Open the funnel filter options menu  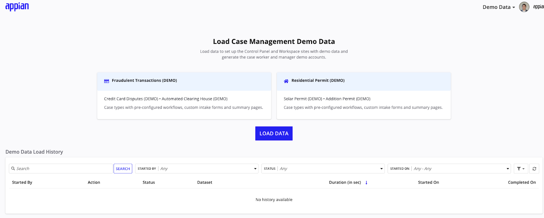[521, 169]
